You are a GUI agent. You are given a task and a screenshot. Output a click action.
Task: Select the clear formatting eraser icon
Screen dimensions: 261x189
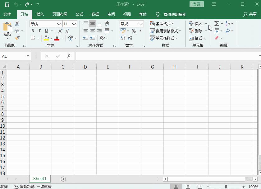tap(217, 38)
